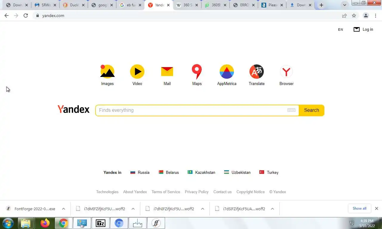Viewport: 382px width, 229px height.
Task: Open Chrome three-dot menu
Action: (376, 16)
